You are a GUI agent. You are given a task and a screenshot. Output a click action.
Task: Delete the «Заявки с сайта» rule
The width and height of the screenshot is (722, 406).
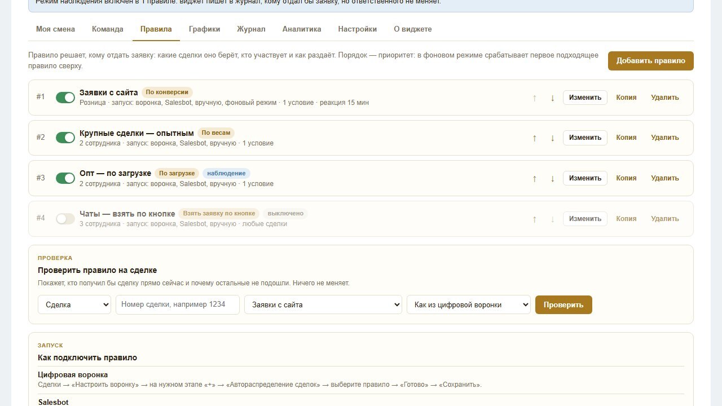[x=665, y=98]
